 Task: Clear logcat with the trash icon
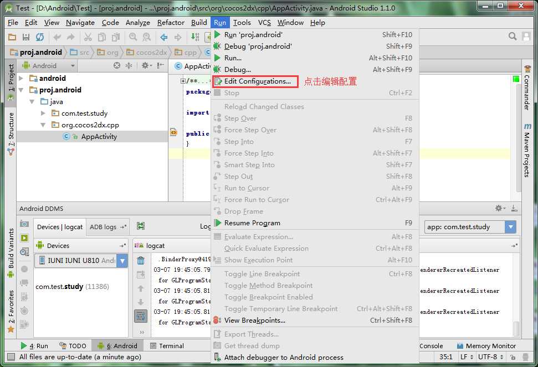pos(141,260)
